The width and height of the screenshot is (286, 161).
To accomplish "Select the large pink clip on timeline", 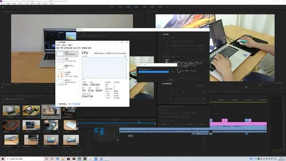I will click(238, 123).
